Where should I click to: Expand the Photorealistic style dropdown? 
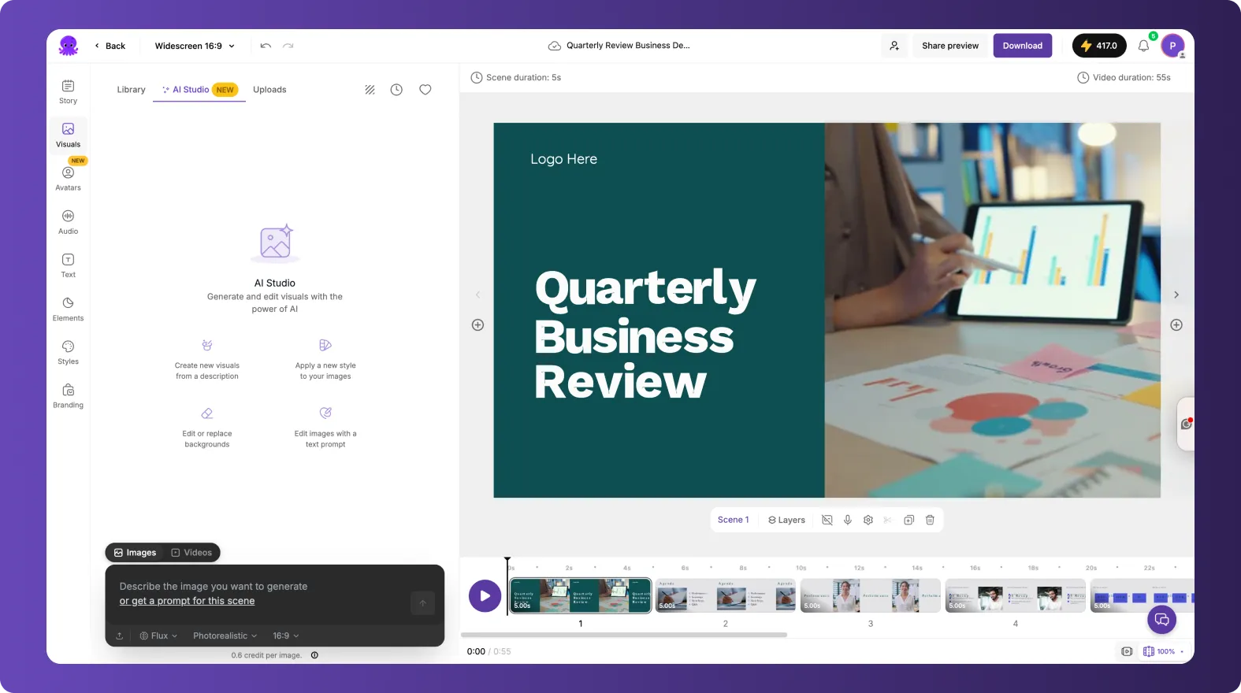pyautogui.click(x=225, y=636)
